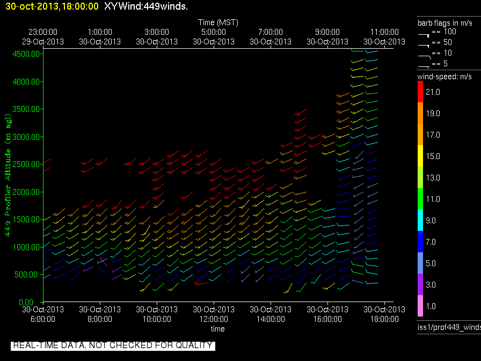Screen dimensions: 481x361
Task: Click the light blue 5.0 color segment
Action: [x=420, y=263]
